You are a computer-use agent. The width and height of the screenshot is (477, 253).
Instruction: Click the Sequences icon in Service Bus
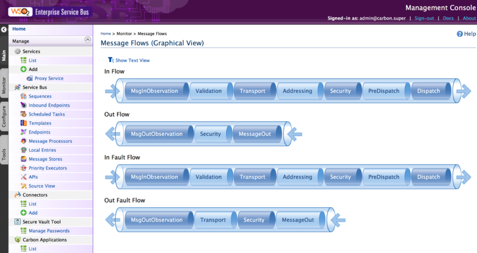(x=24, y=96)
